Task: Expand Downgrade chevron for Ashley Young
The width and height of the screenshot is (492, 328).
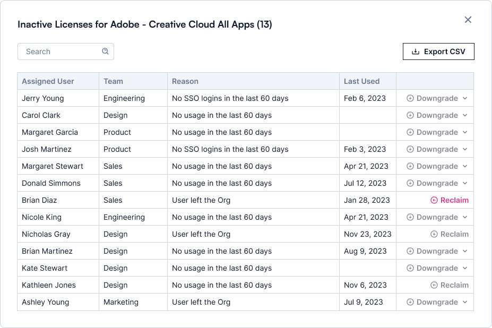Action: point(465,302)
